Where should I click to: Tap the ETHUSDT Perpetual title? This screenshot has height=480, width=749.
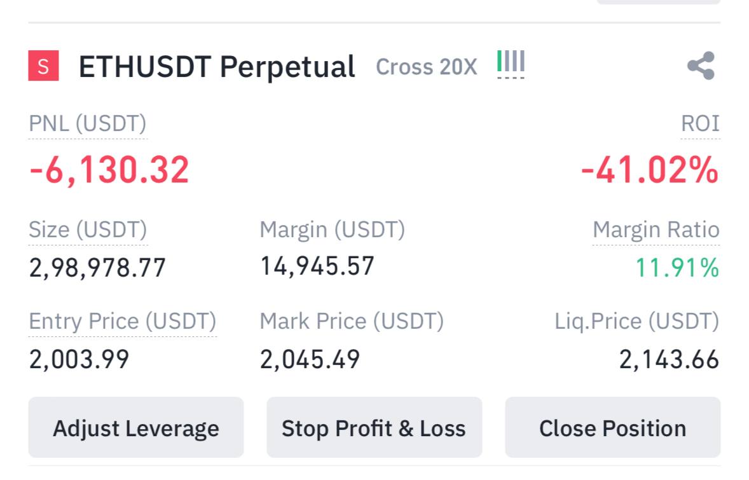pyautogui.click(x=216, y=66)
